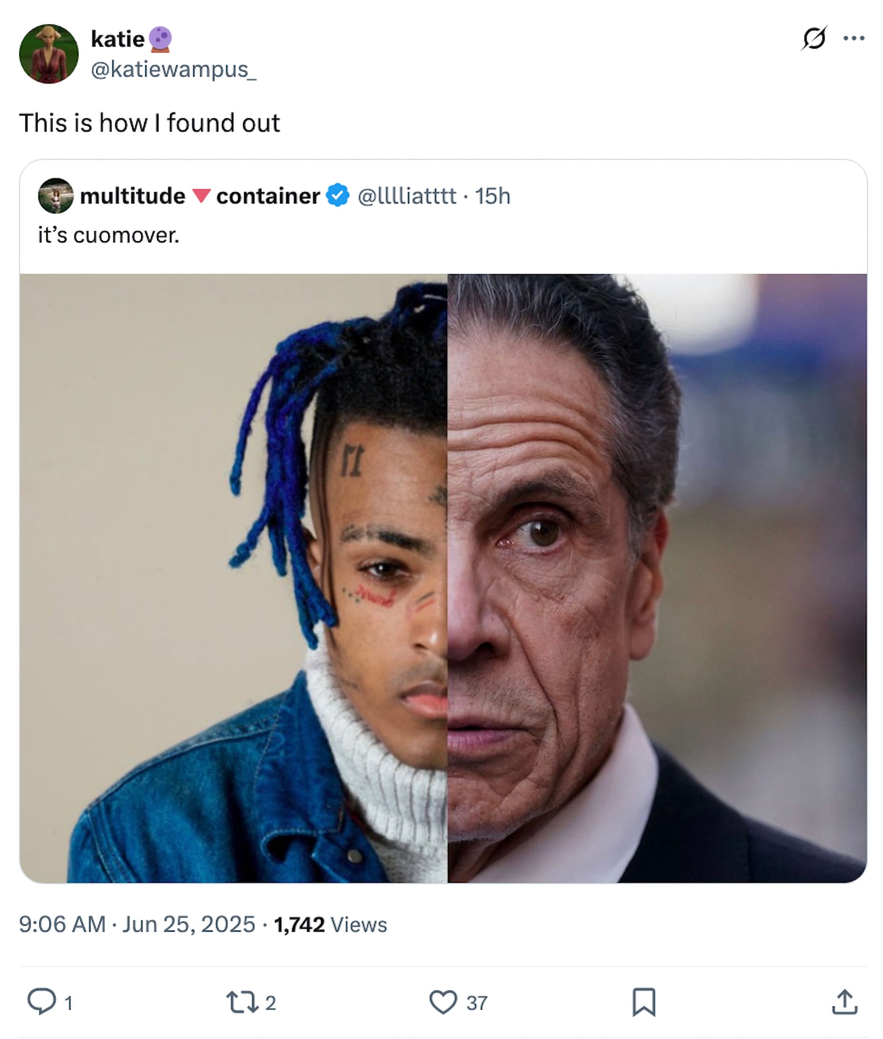The image size is (883, 1039).
Task: Visit the @katiewampus_ handle
Action: pyautogui.click(x=173, y=69)
